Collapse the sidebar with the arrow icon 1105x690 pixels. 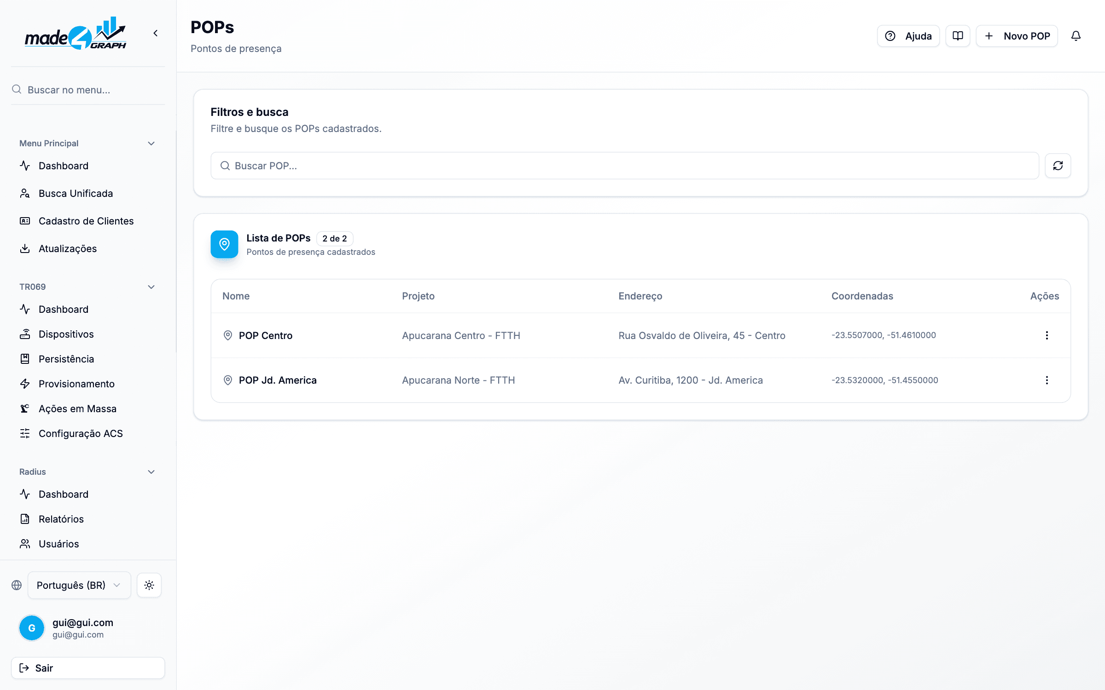(x=156, y=33)
